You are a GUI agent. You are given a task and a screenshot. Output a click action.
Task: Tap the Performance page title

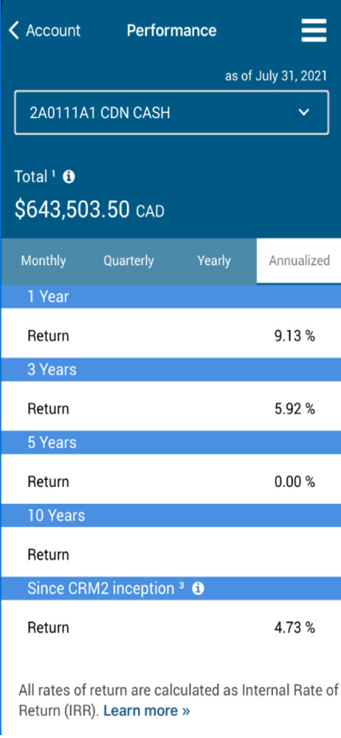171,30
